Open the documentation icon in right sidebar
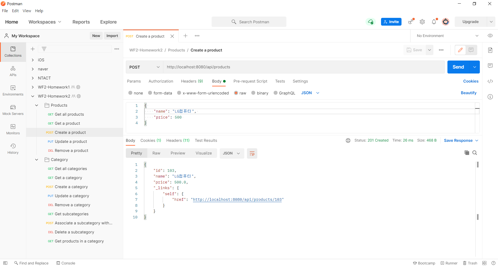This screenshot has width=498, height=266. click(x=490, y=50)
